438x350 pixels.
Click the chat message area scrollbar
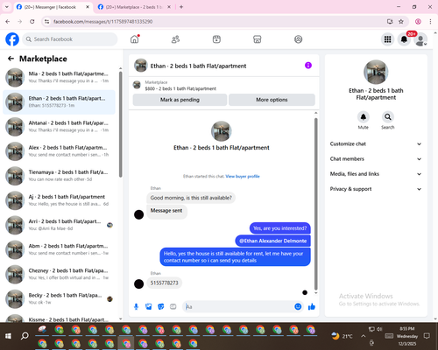point(315,203)
